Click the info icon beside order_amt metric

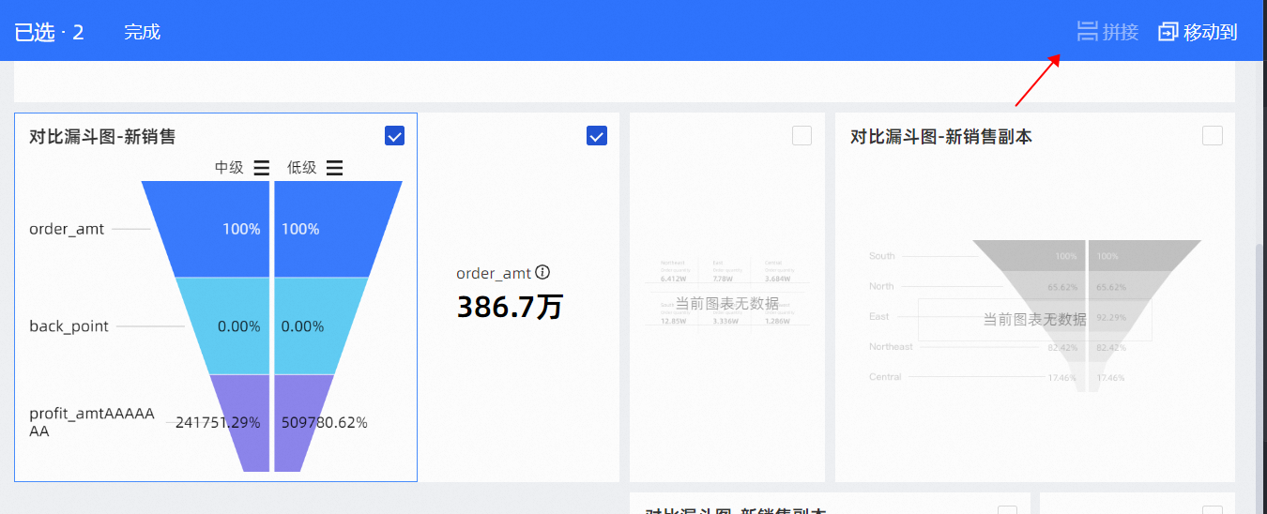pos(542,273)
